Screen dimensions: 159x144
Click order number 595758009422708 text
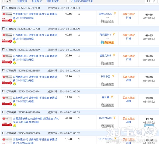29,29
